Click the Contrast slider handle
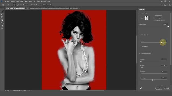Image resolution: width=172 pixels, height=96 pixels. click(141, 74)
